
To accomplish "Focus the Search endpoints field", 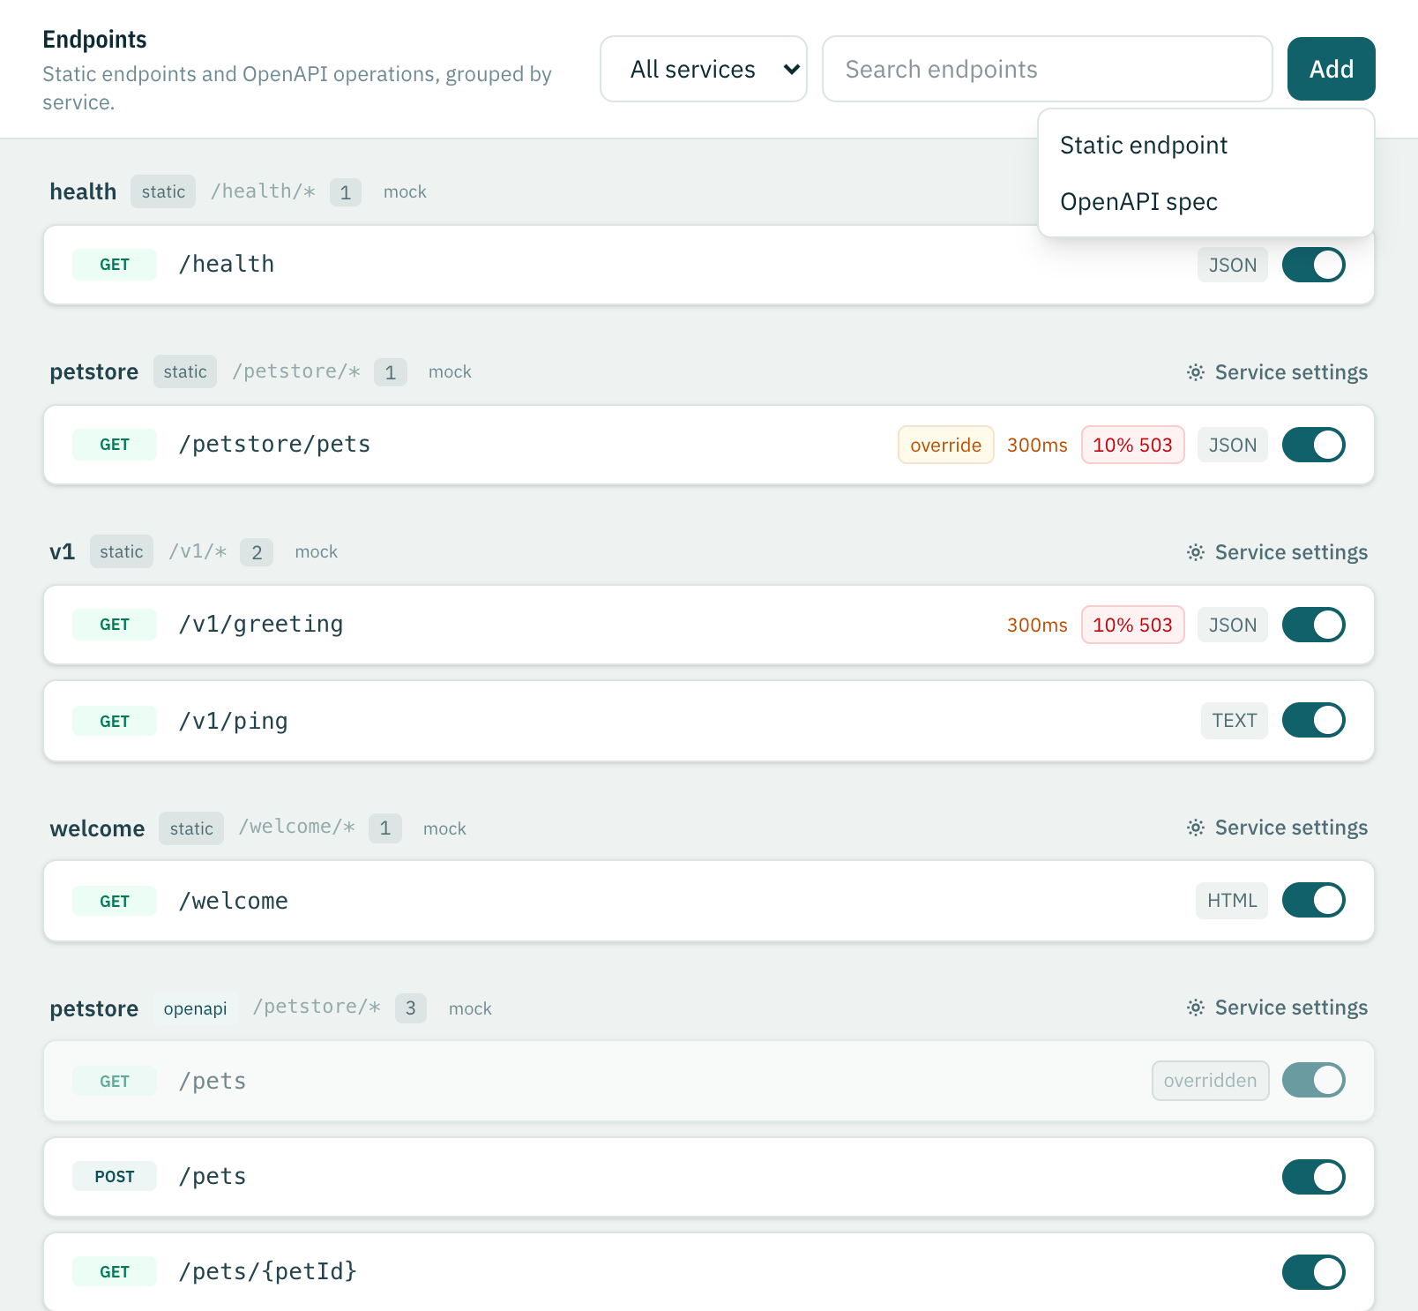I will [x=1048, y=69].
